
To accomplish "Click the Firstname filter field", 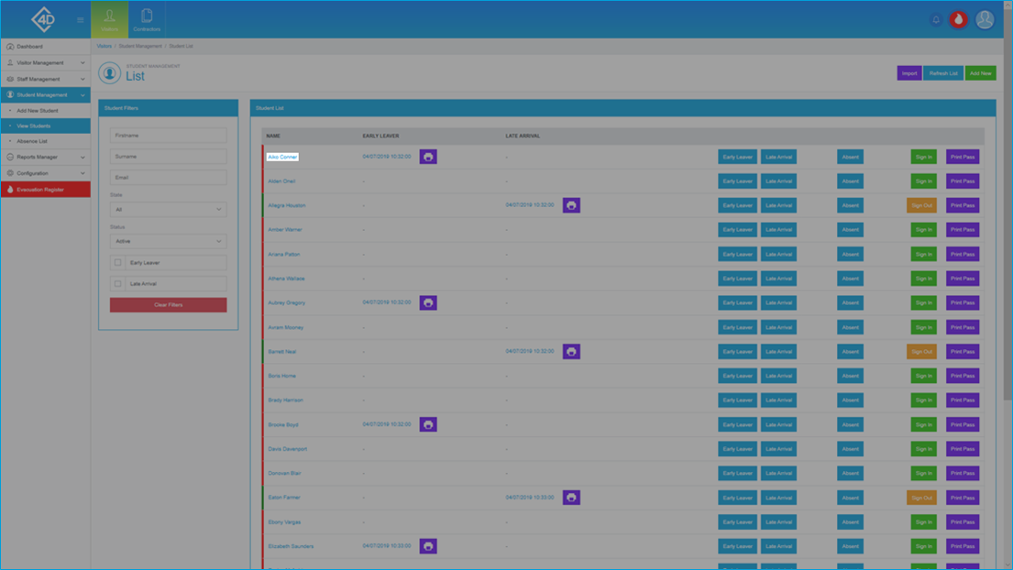I will [168, 136].
